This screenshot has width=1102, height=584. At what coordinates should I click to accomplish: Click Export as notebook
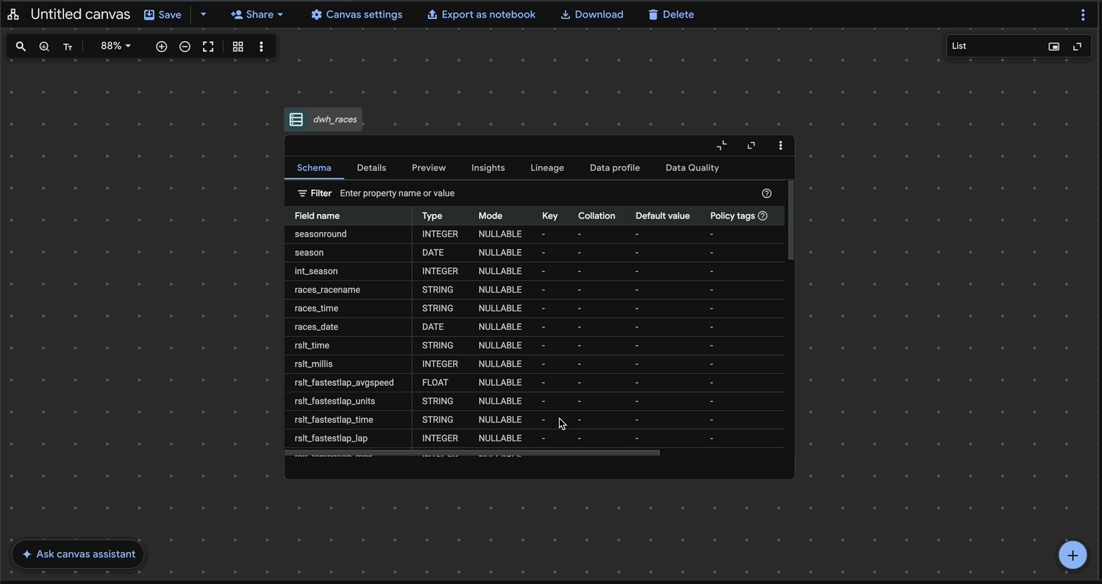(x=480, y=14)
